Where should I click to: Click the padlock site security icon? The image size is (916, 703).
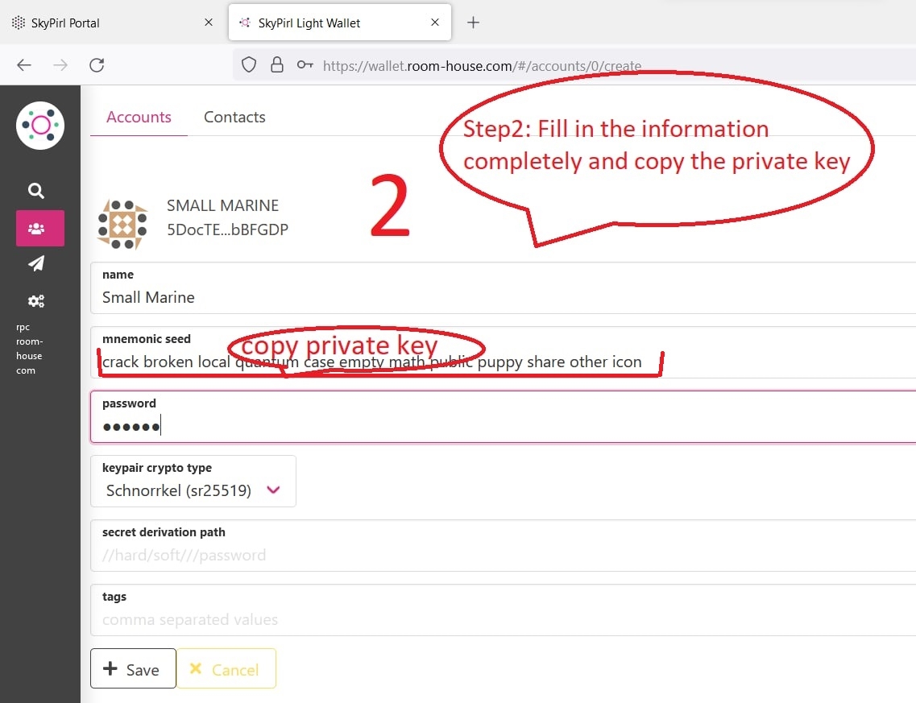(x=276, y=65)
